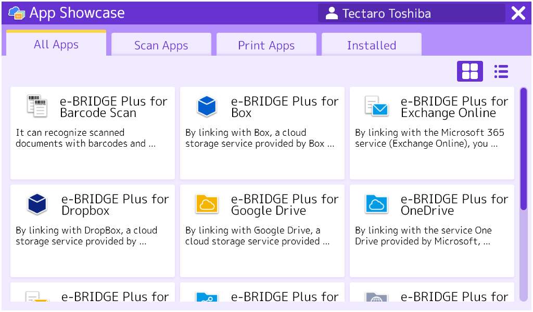
Task: Open e-BRIDGE Plus for Dropbox title
Action: [x=115, y=205]
